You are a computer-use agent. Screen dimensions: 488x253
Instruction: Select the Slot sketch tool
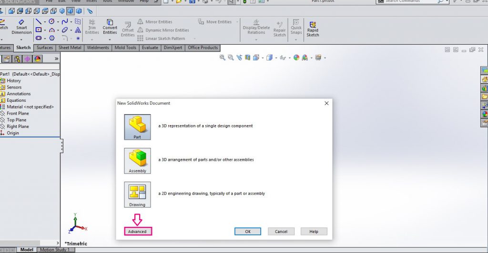(38, 38)
